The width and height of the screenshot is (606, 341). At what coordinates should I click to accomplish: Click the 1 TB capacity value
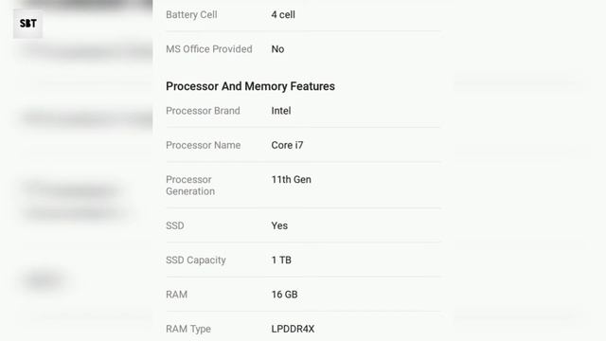(281, 260)
